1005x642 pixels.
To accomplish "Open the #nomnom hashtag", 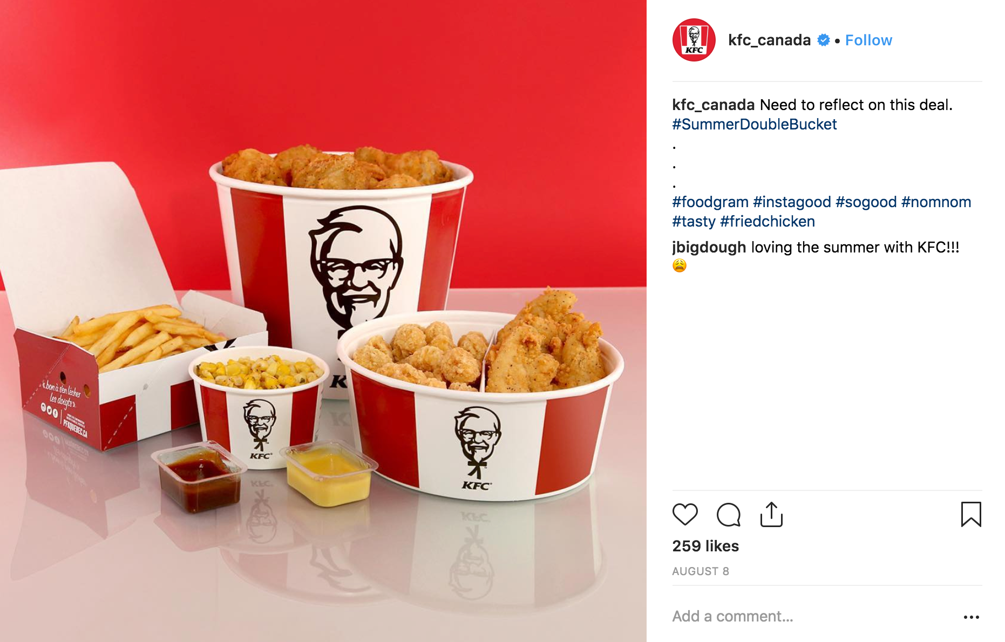I will 936,202.
